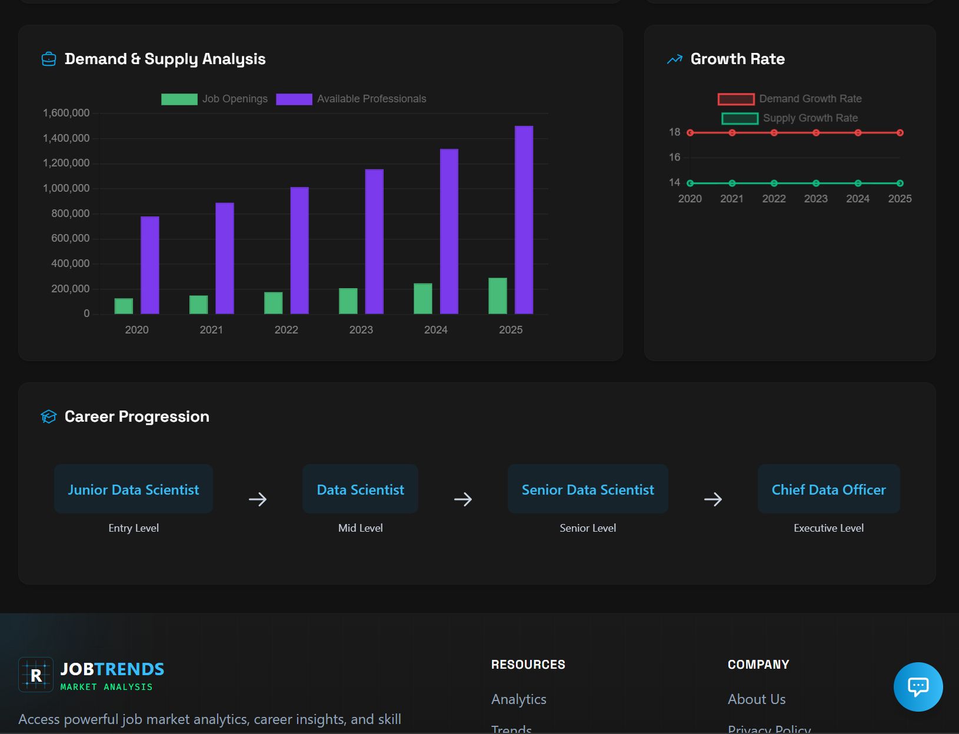Click the graduation cap icon beside Career Progression
The height and width of the screenshot is (734, 959).
pos(49,417)
